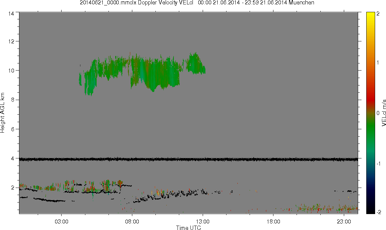Click the colorbar label '0'
The image size is (386, 230).
pyautogui.click(x=378, y=113)
